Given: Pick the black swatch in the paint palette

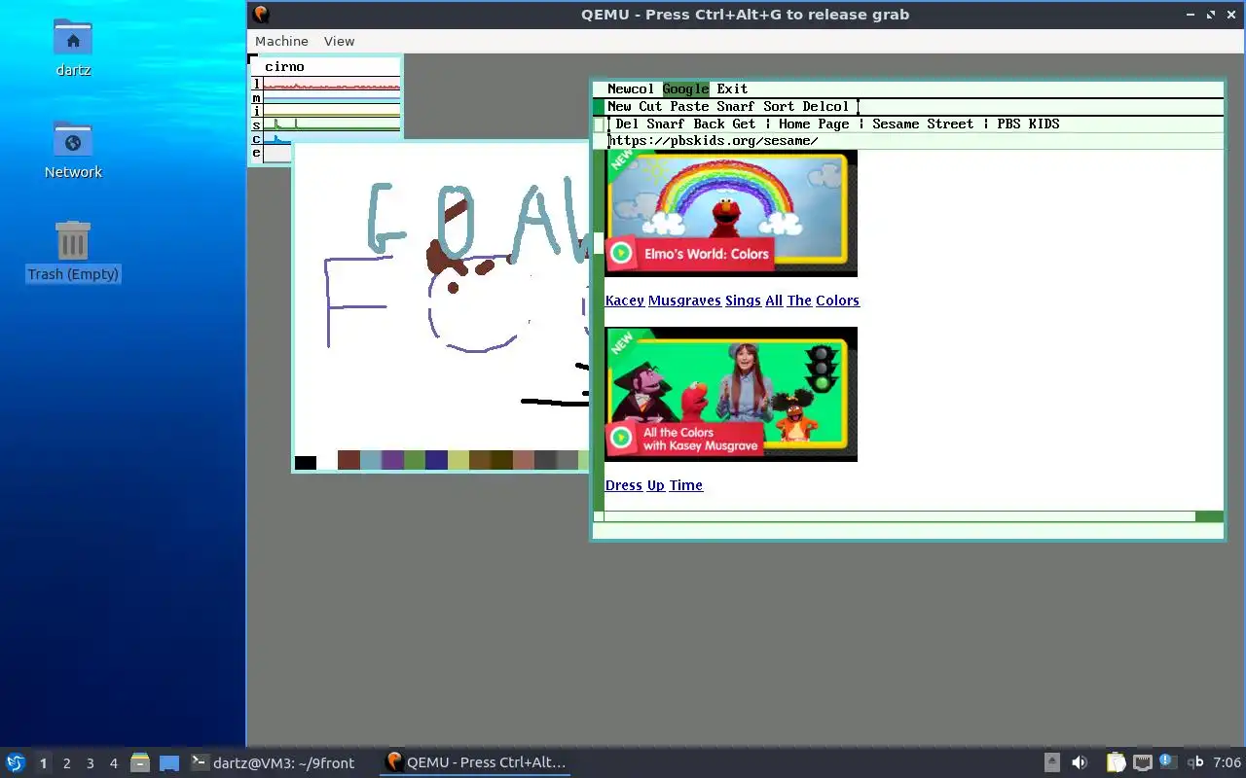Looking at the screenshot, I should pos(306,462).
